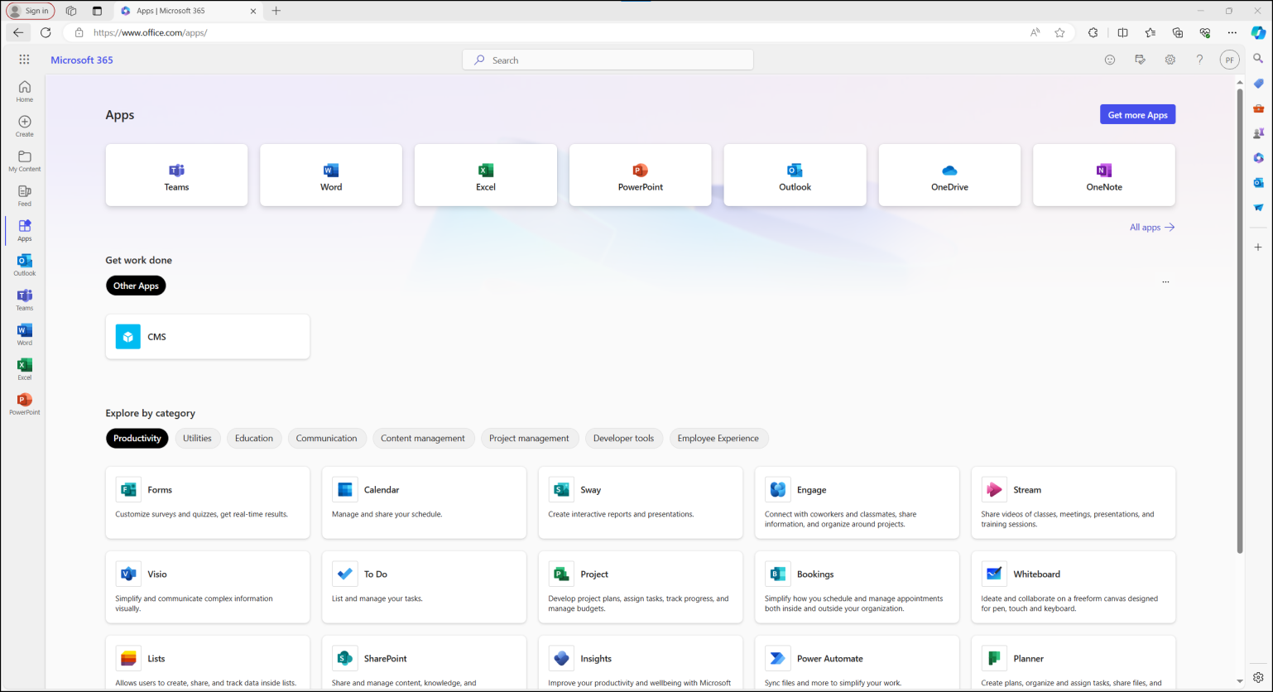Viewport: 1273px width, 692px height.
Task: Open the Planner app card
Action: (x=1074, y=663)
